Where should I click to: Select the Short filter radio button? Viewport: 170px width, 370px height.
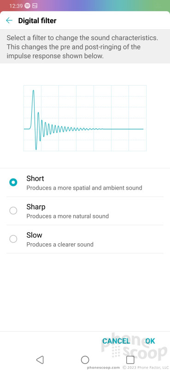tap(13, 182)
